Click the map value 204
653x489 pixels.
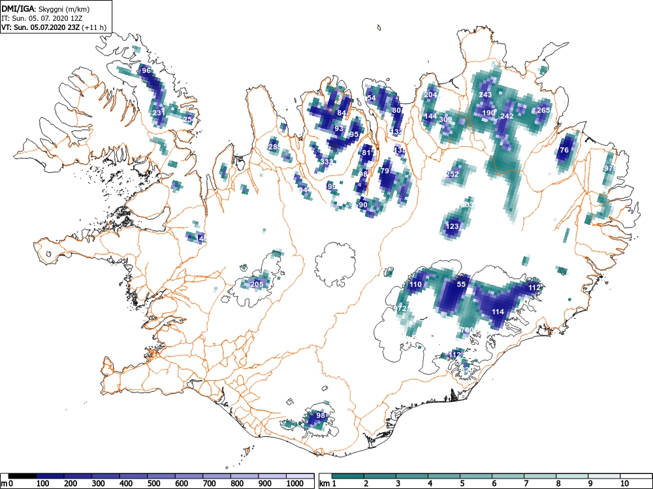tap(430, 95)
